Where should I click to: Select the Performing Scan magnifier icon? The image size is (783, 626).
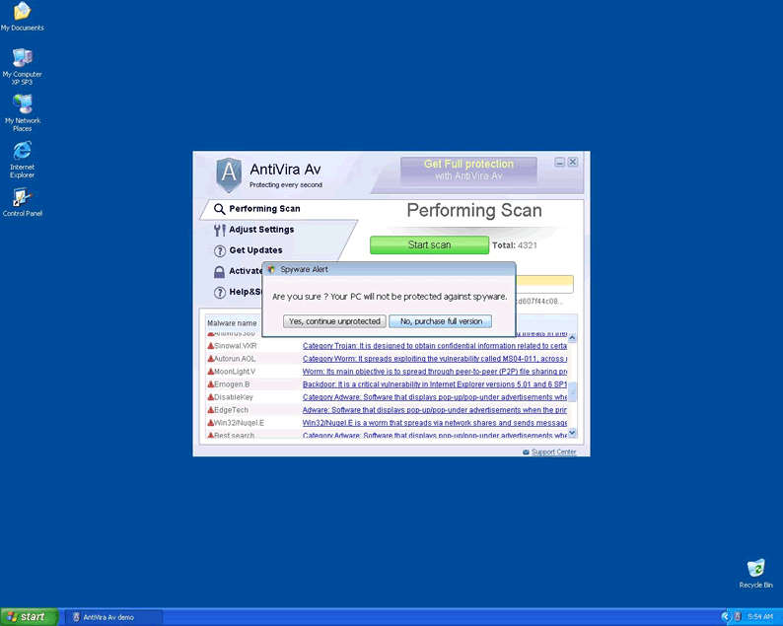point(220,209)
